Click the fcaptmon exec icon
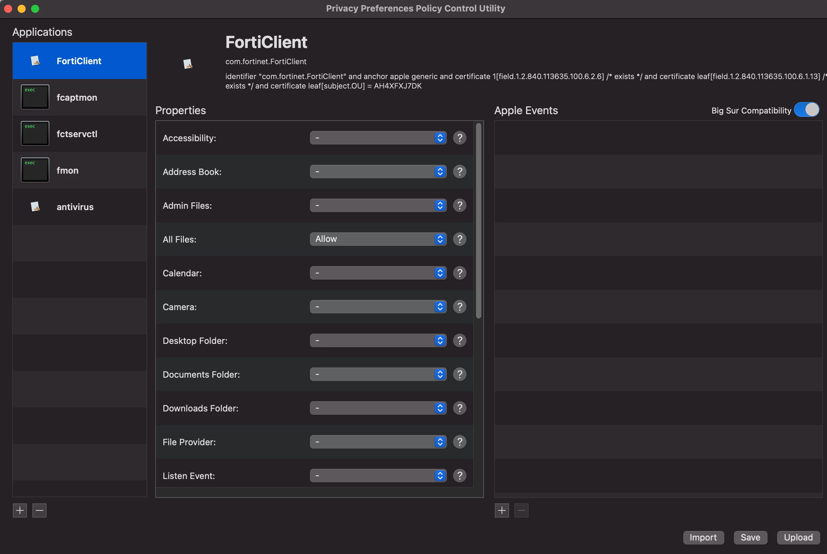The width and height of the screenshot is (827, 554). [35, 97]
